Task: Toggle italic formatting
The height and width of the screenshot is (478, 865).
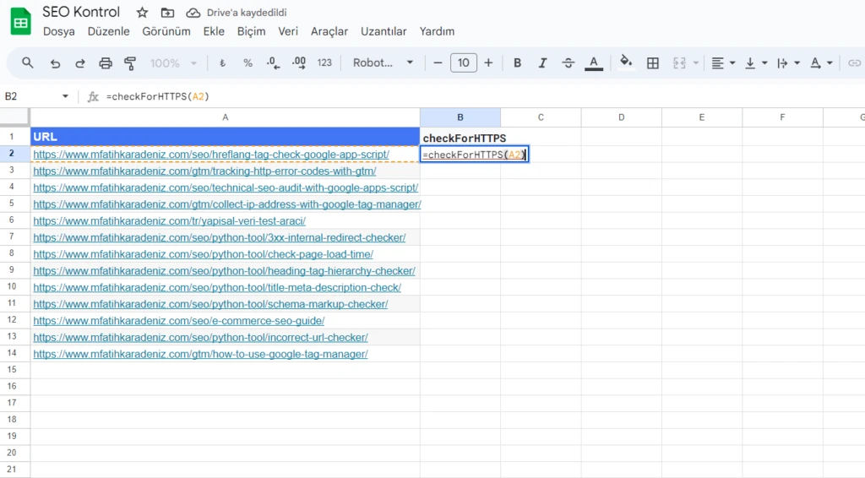Action: [542, 63]
